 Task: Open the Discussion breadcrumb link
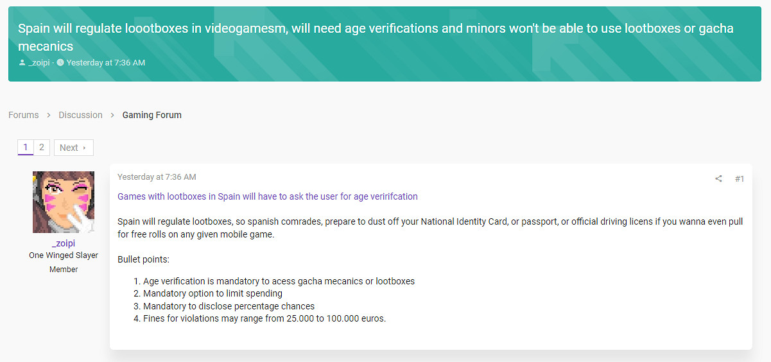pyautogui.click(x=80, y=115)
